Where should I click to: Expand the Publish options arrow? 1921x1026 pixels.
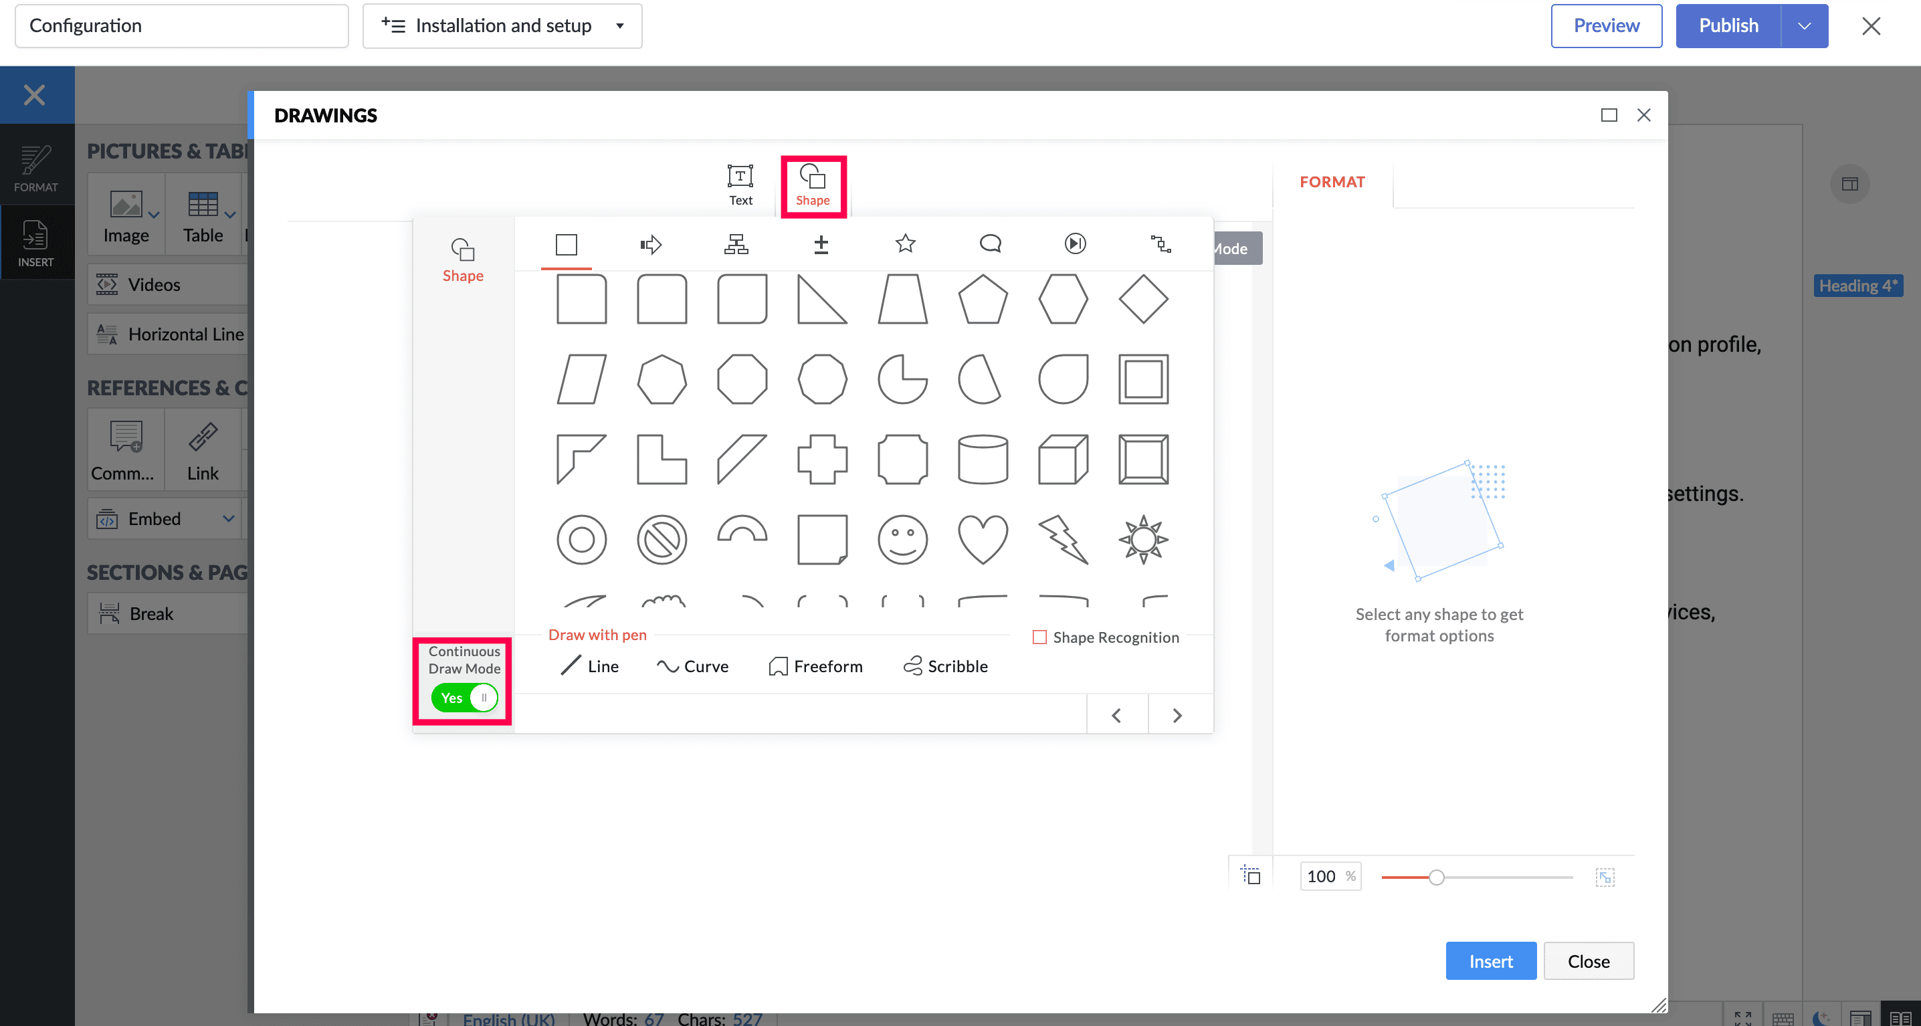[1804, 26]
